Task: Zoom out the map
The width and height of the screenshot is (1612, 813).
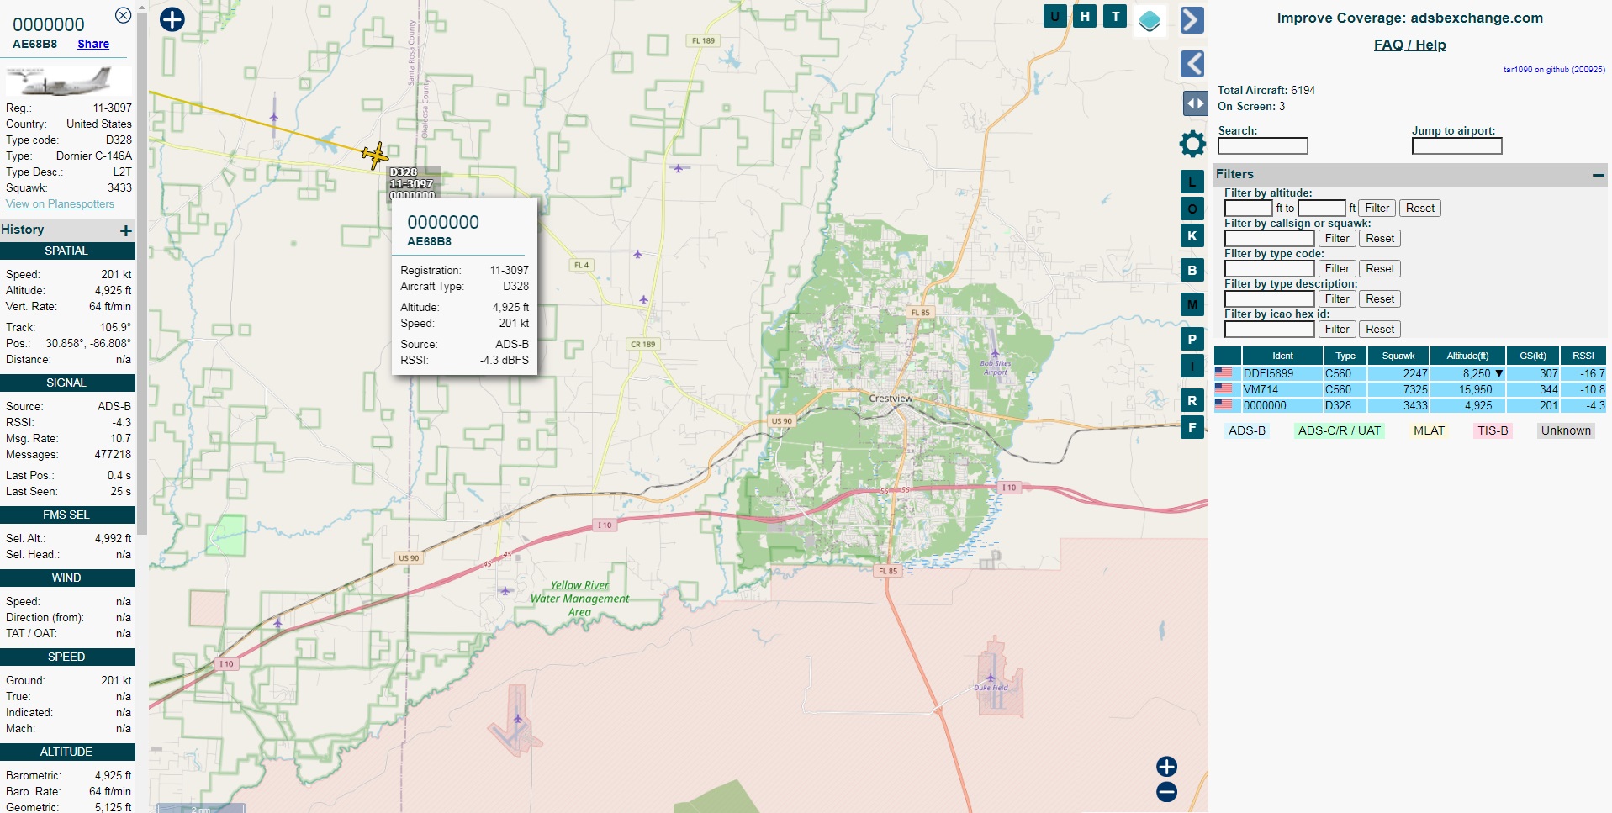Action: pos(1166,792)
